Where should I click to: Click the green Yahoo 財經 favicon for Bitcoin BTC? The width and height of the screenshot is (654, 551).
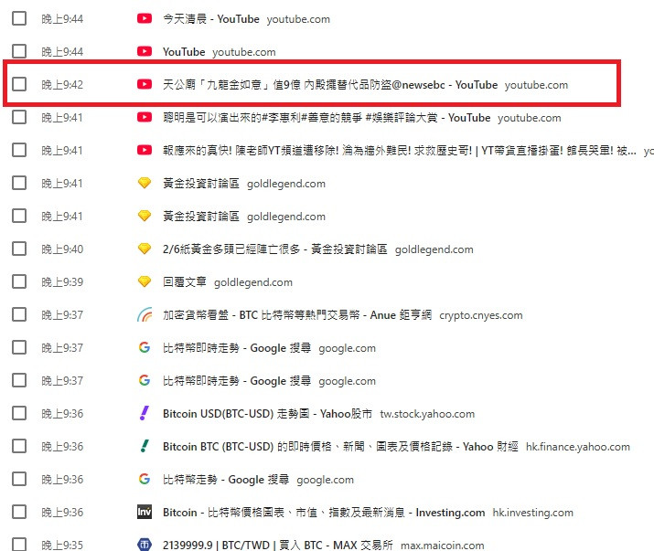[x=145, y=447]
